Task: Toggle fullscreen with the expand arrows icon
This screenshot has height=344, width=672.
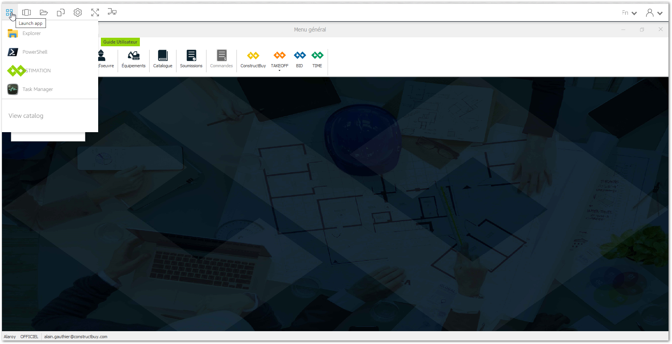Action: [95, 12]
